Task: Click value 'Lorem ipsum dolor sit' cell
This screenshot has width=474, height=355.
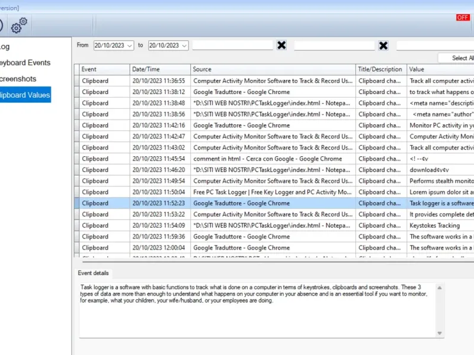Action: click(x=440, y=192)
